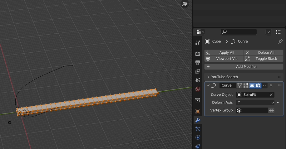Open the properties editor type dropdown
This screenshot has height=149, width=286.
pyautogui.click(x=200, y=32)
